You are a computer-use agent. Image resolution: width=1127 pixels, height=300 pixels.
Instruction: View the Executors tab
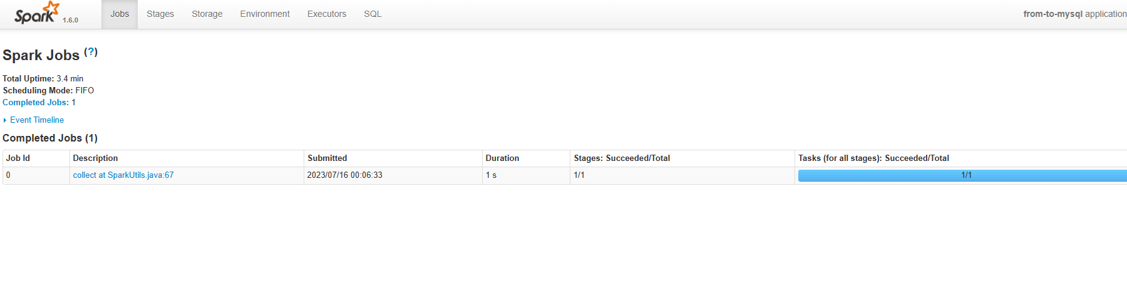point(327,14)
